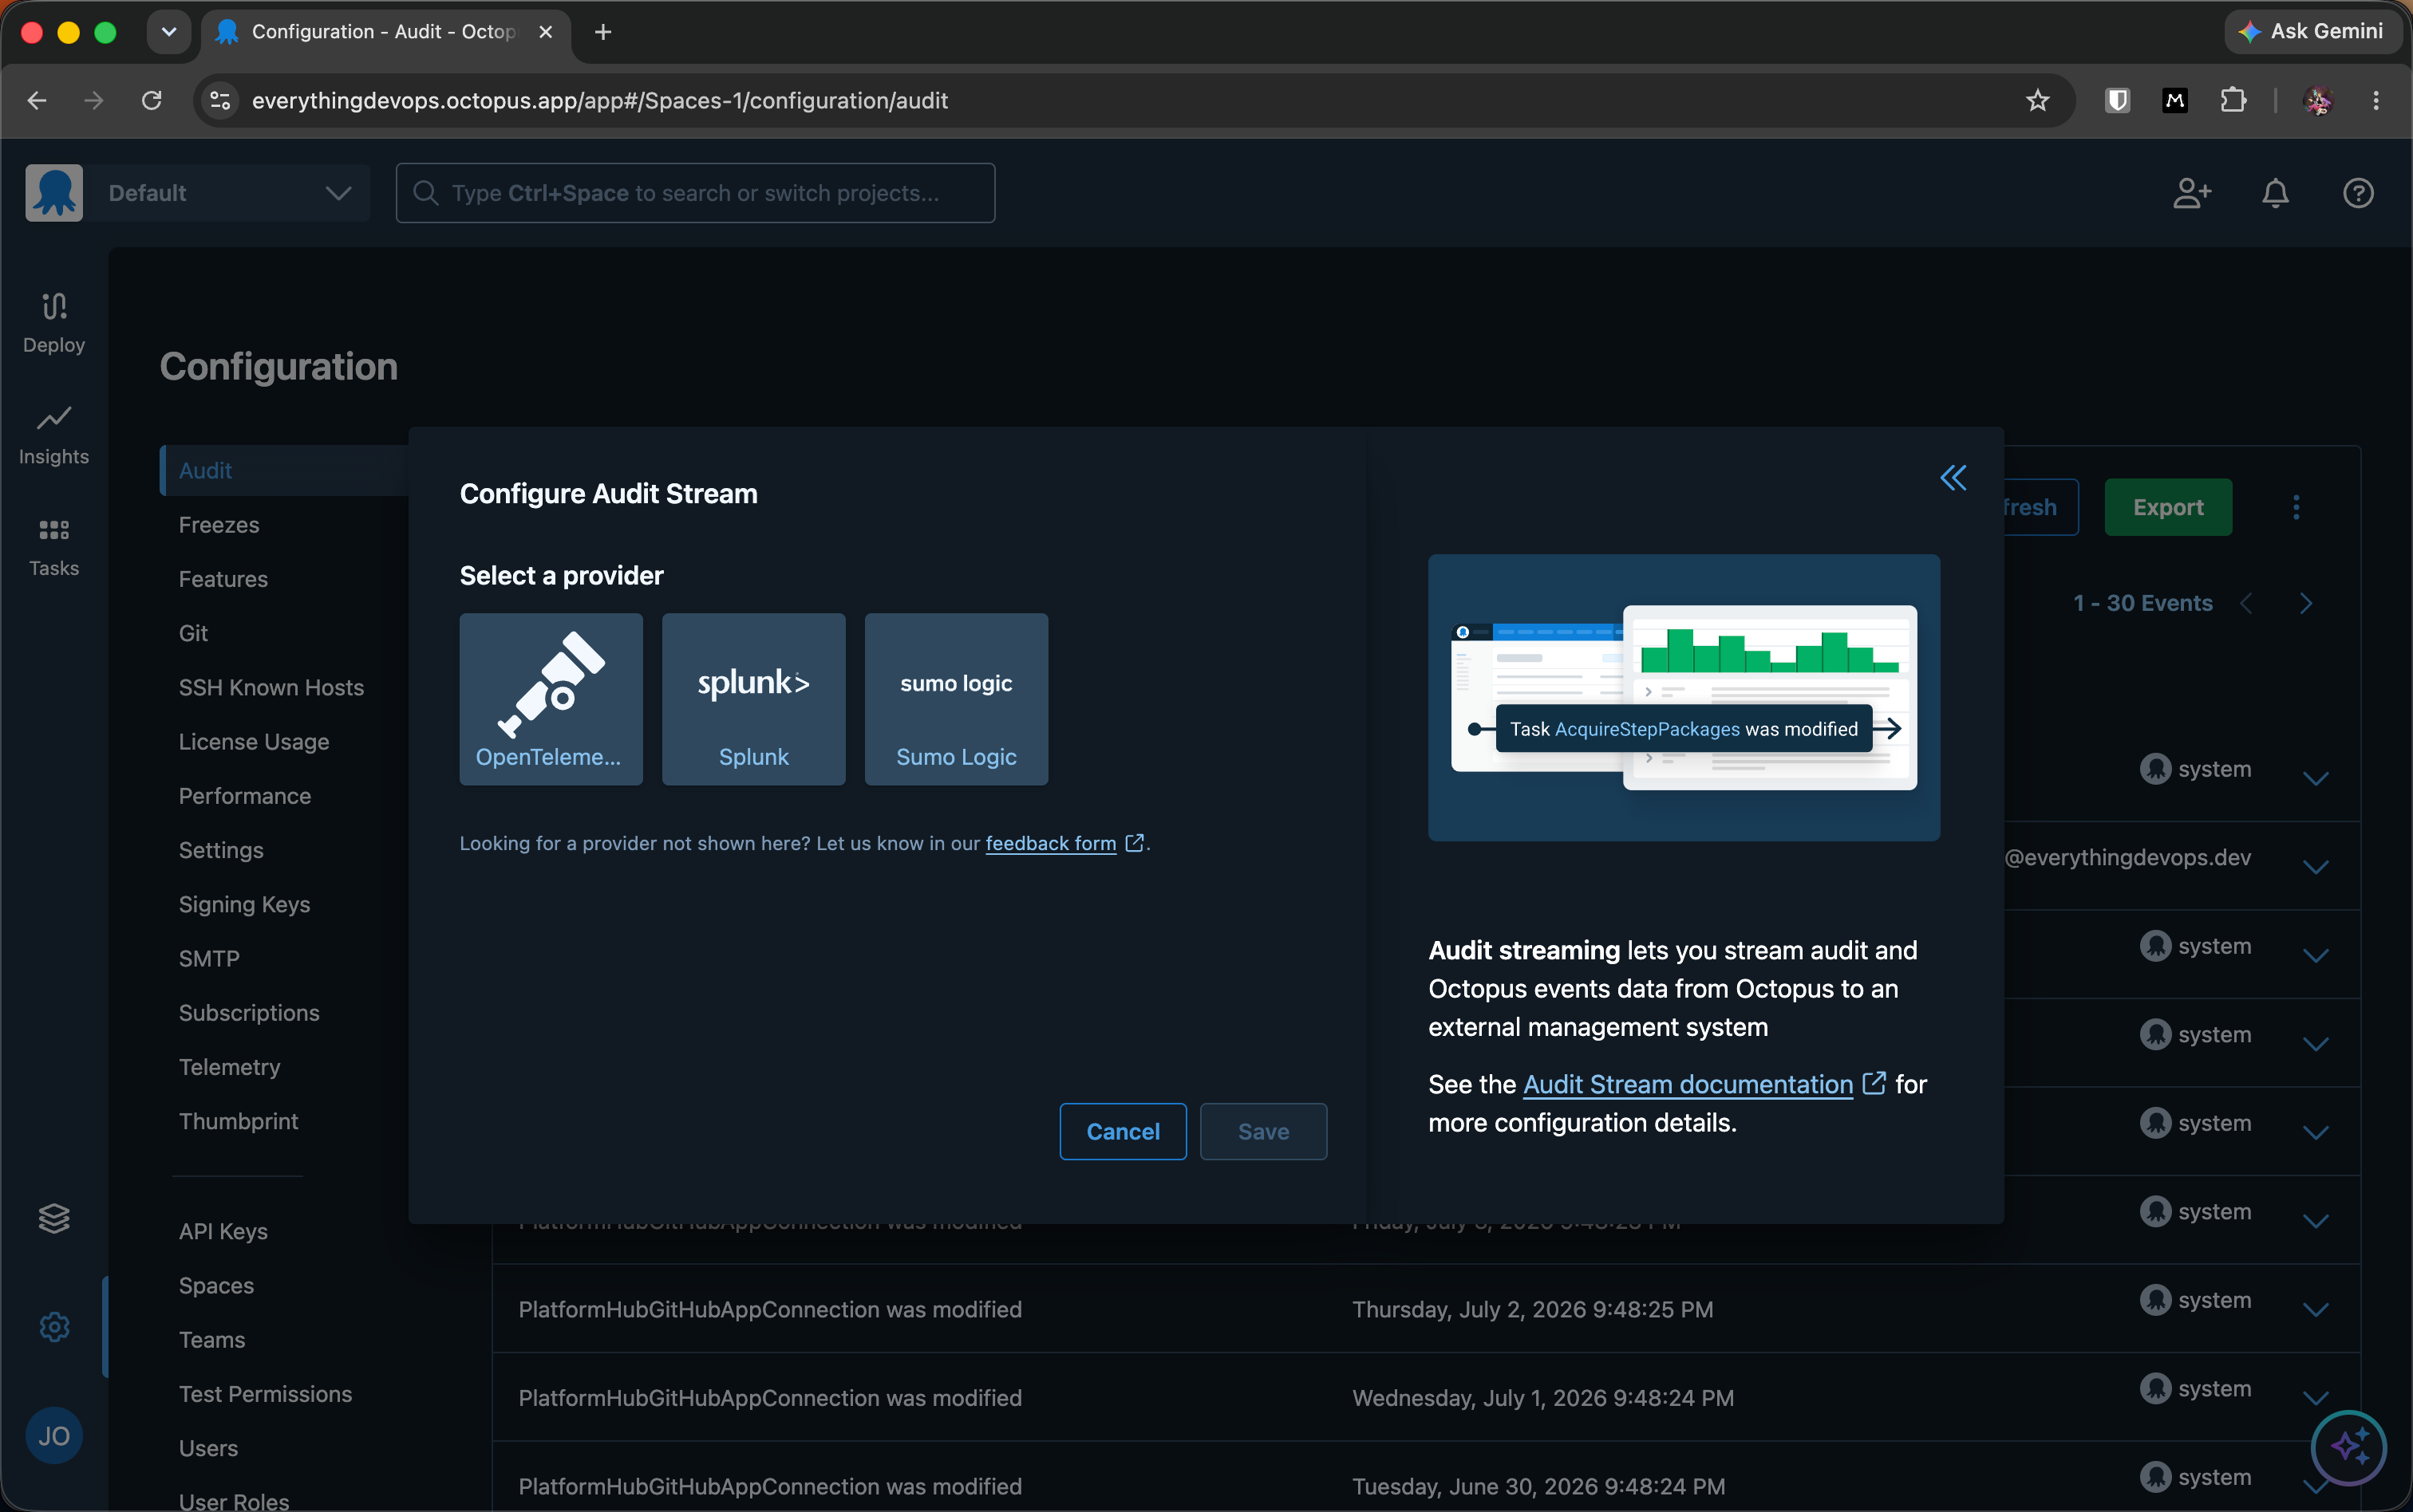Open invite user icon in header

coord(2192,193)
